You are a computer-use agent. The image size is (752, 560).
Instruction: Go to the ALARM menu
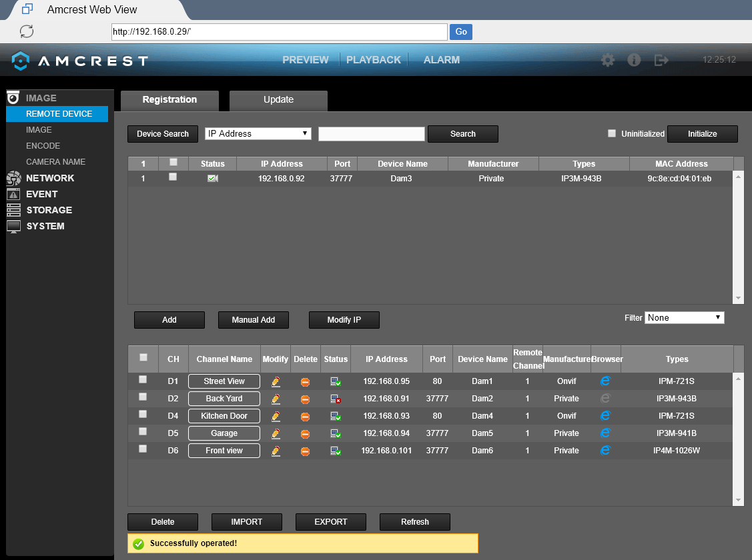[x=442, y=60]
